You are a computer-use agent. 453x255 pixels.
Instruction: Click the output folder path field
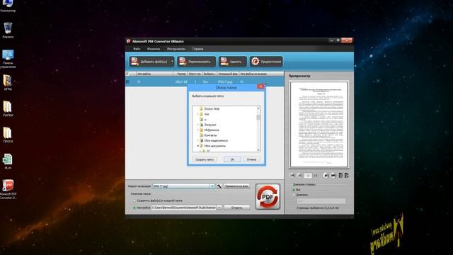pyautogui.click(x=183, y=208)
